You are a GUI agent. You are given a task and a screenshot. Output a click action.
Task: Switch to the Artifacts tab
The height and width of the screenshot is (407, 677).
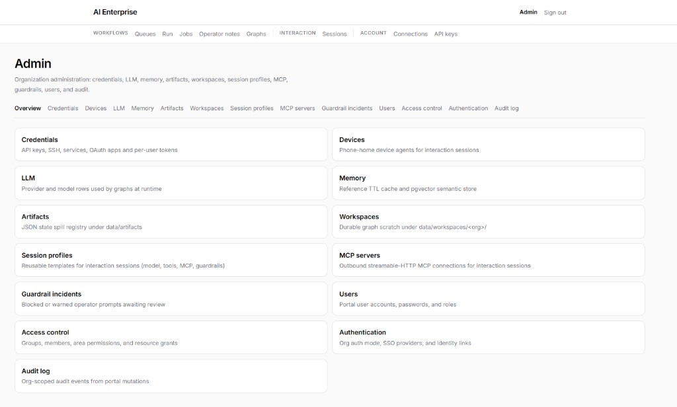coord(172,108)
